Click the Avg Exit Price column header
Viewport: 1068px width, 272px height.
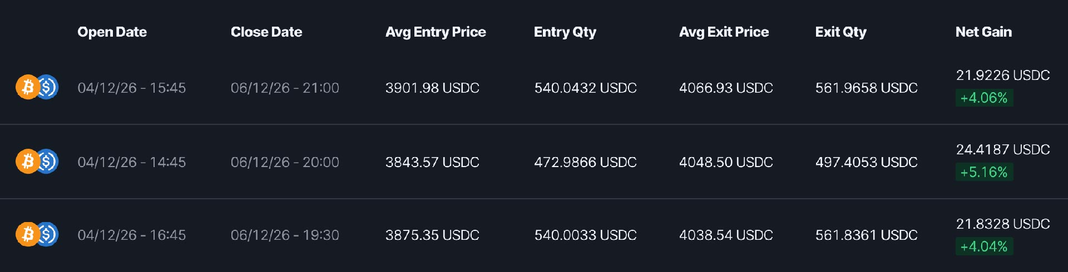724,32
